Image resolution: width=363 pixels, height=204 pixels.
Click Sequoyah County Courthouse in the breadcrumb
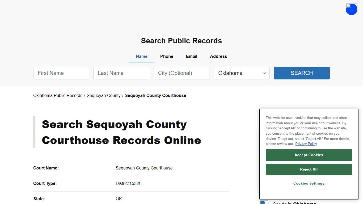click(155, 95)
